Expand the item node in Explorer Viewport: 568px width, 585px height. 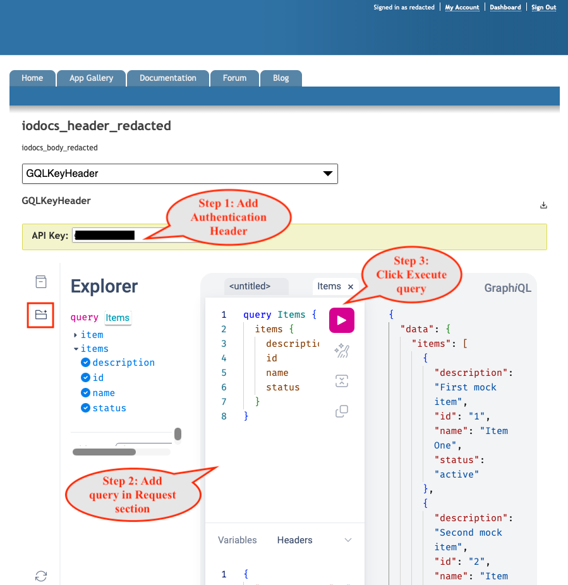[75, 335]
